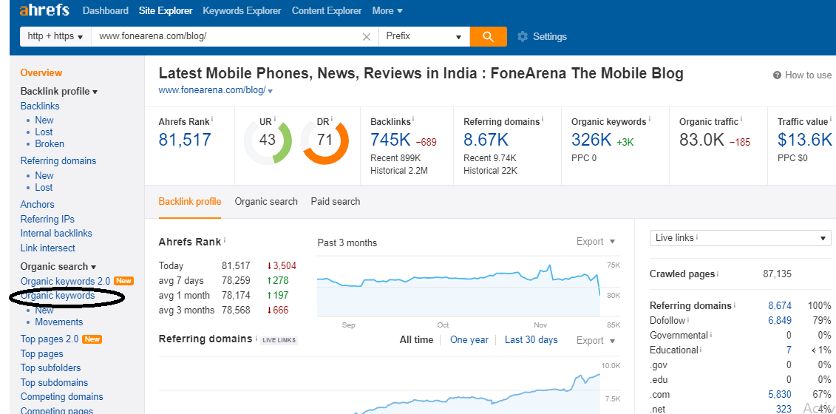Open Keywords Explorer in top navigation
Viewport: 836px width, 414px height.
[x=242, y=10]
